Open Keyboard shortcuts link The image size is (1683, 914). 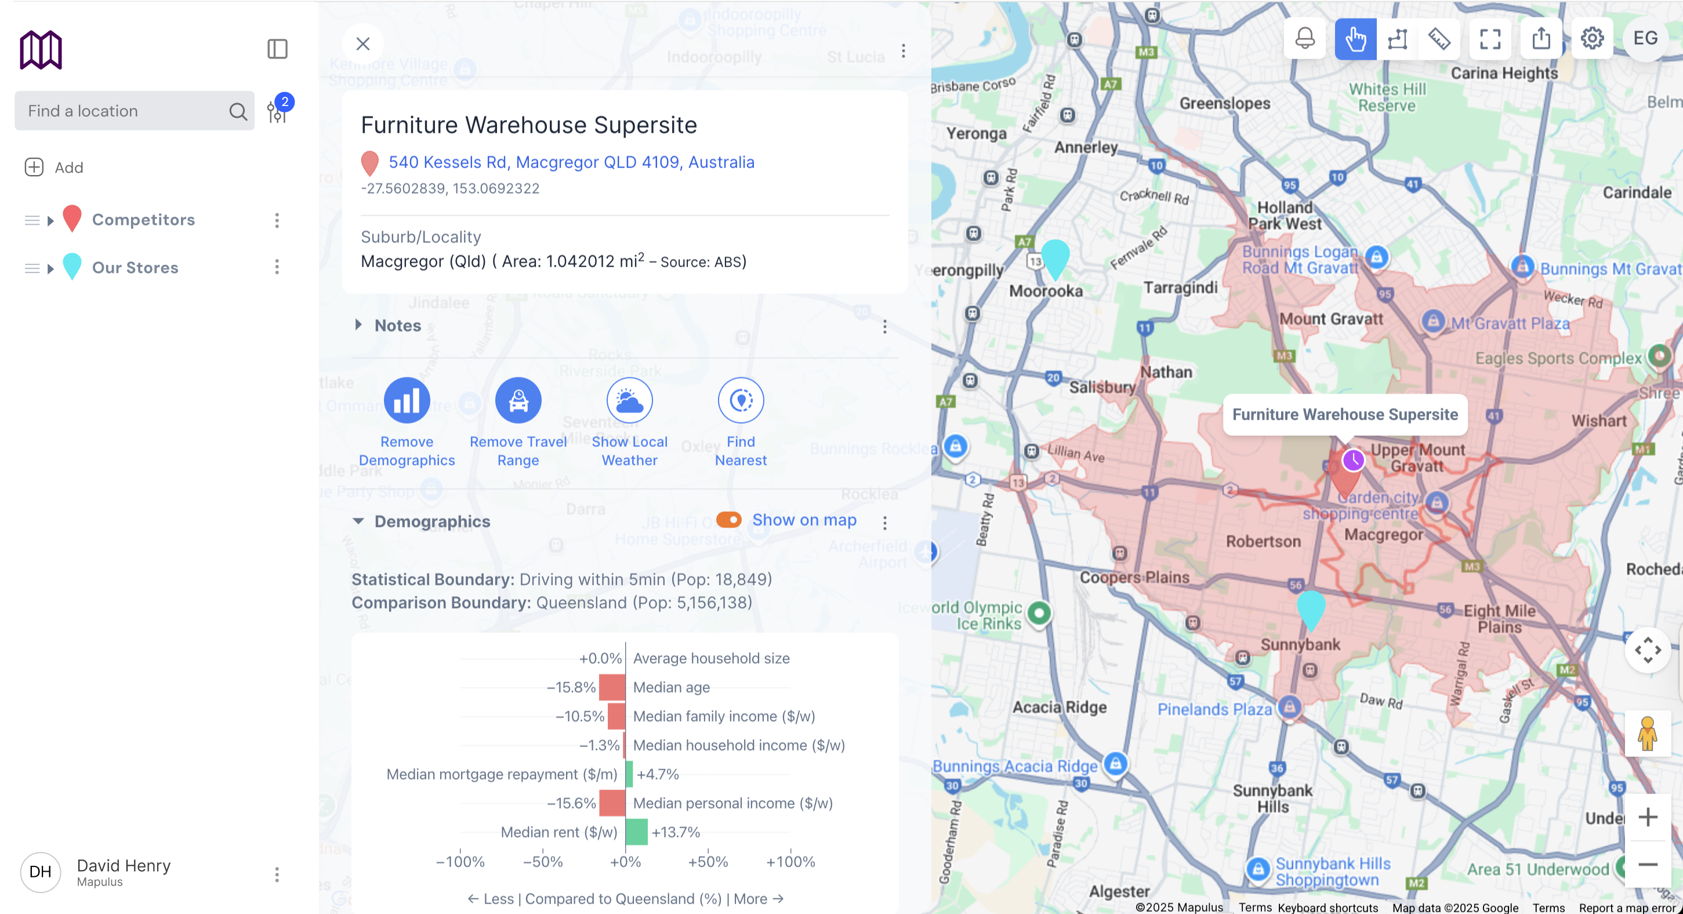1327,908
